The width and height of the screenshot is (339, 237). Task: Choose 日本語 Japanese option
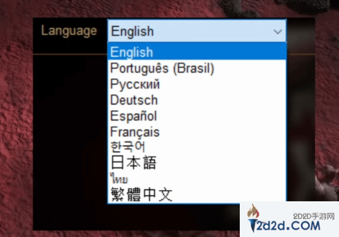[197, 163]
